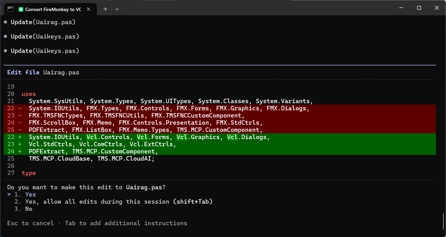The height and width of the screenshot is (237, 446).
Task: Choose option 3 No to reject the edit
Action: pos(28,209)
